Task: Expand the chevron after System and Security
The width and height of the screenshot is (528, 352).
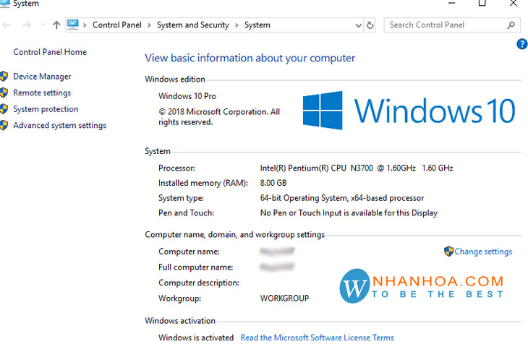Action: pos(237,25)
